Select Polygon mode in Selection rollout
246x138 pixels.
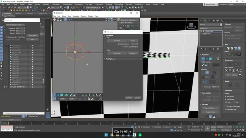(210, 59)
